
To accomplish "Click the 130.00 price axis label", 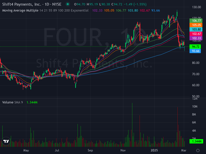I will [x=196, y=7].
